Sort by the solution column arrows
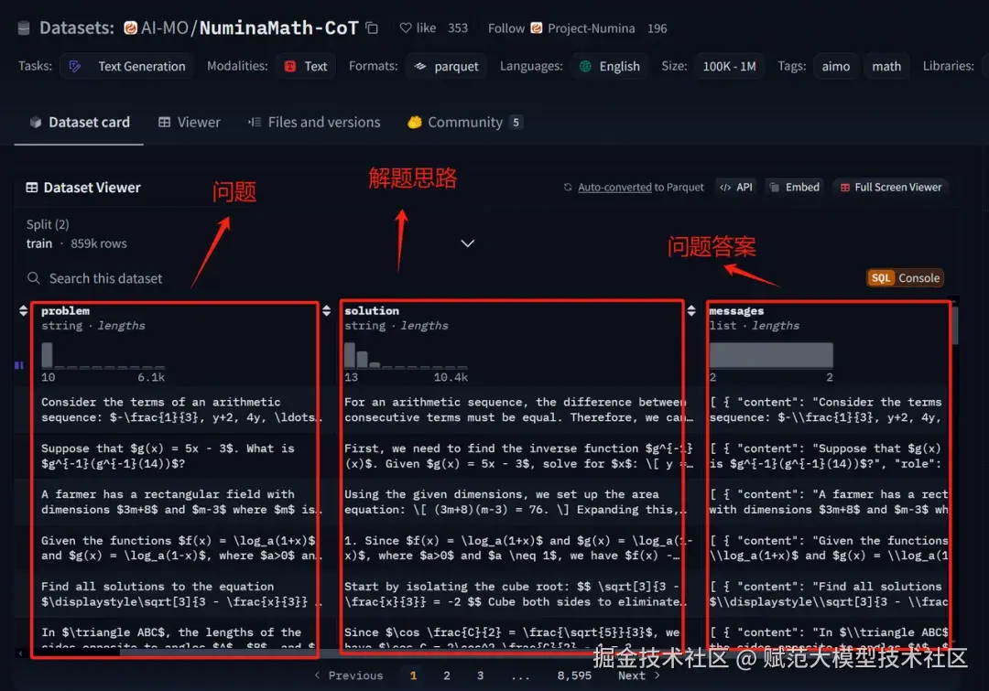Screen dimensions: 989x691 326,311
